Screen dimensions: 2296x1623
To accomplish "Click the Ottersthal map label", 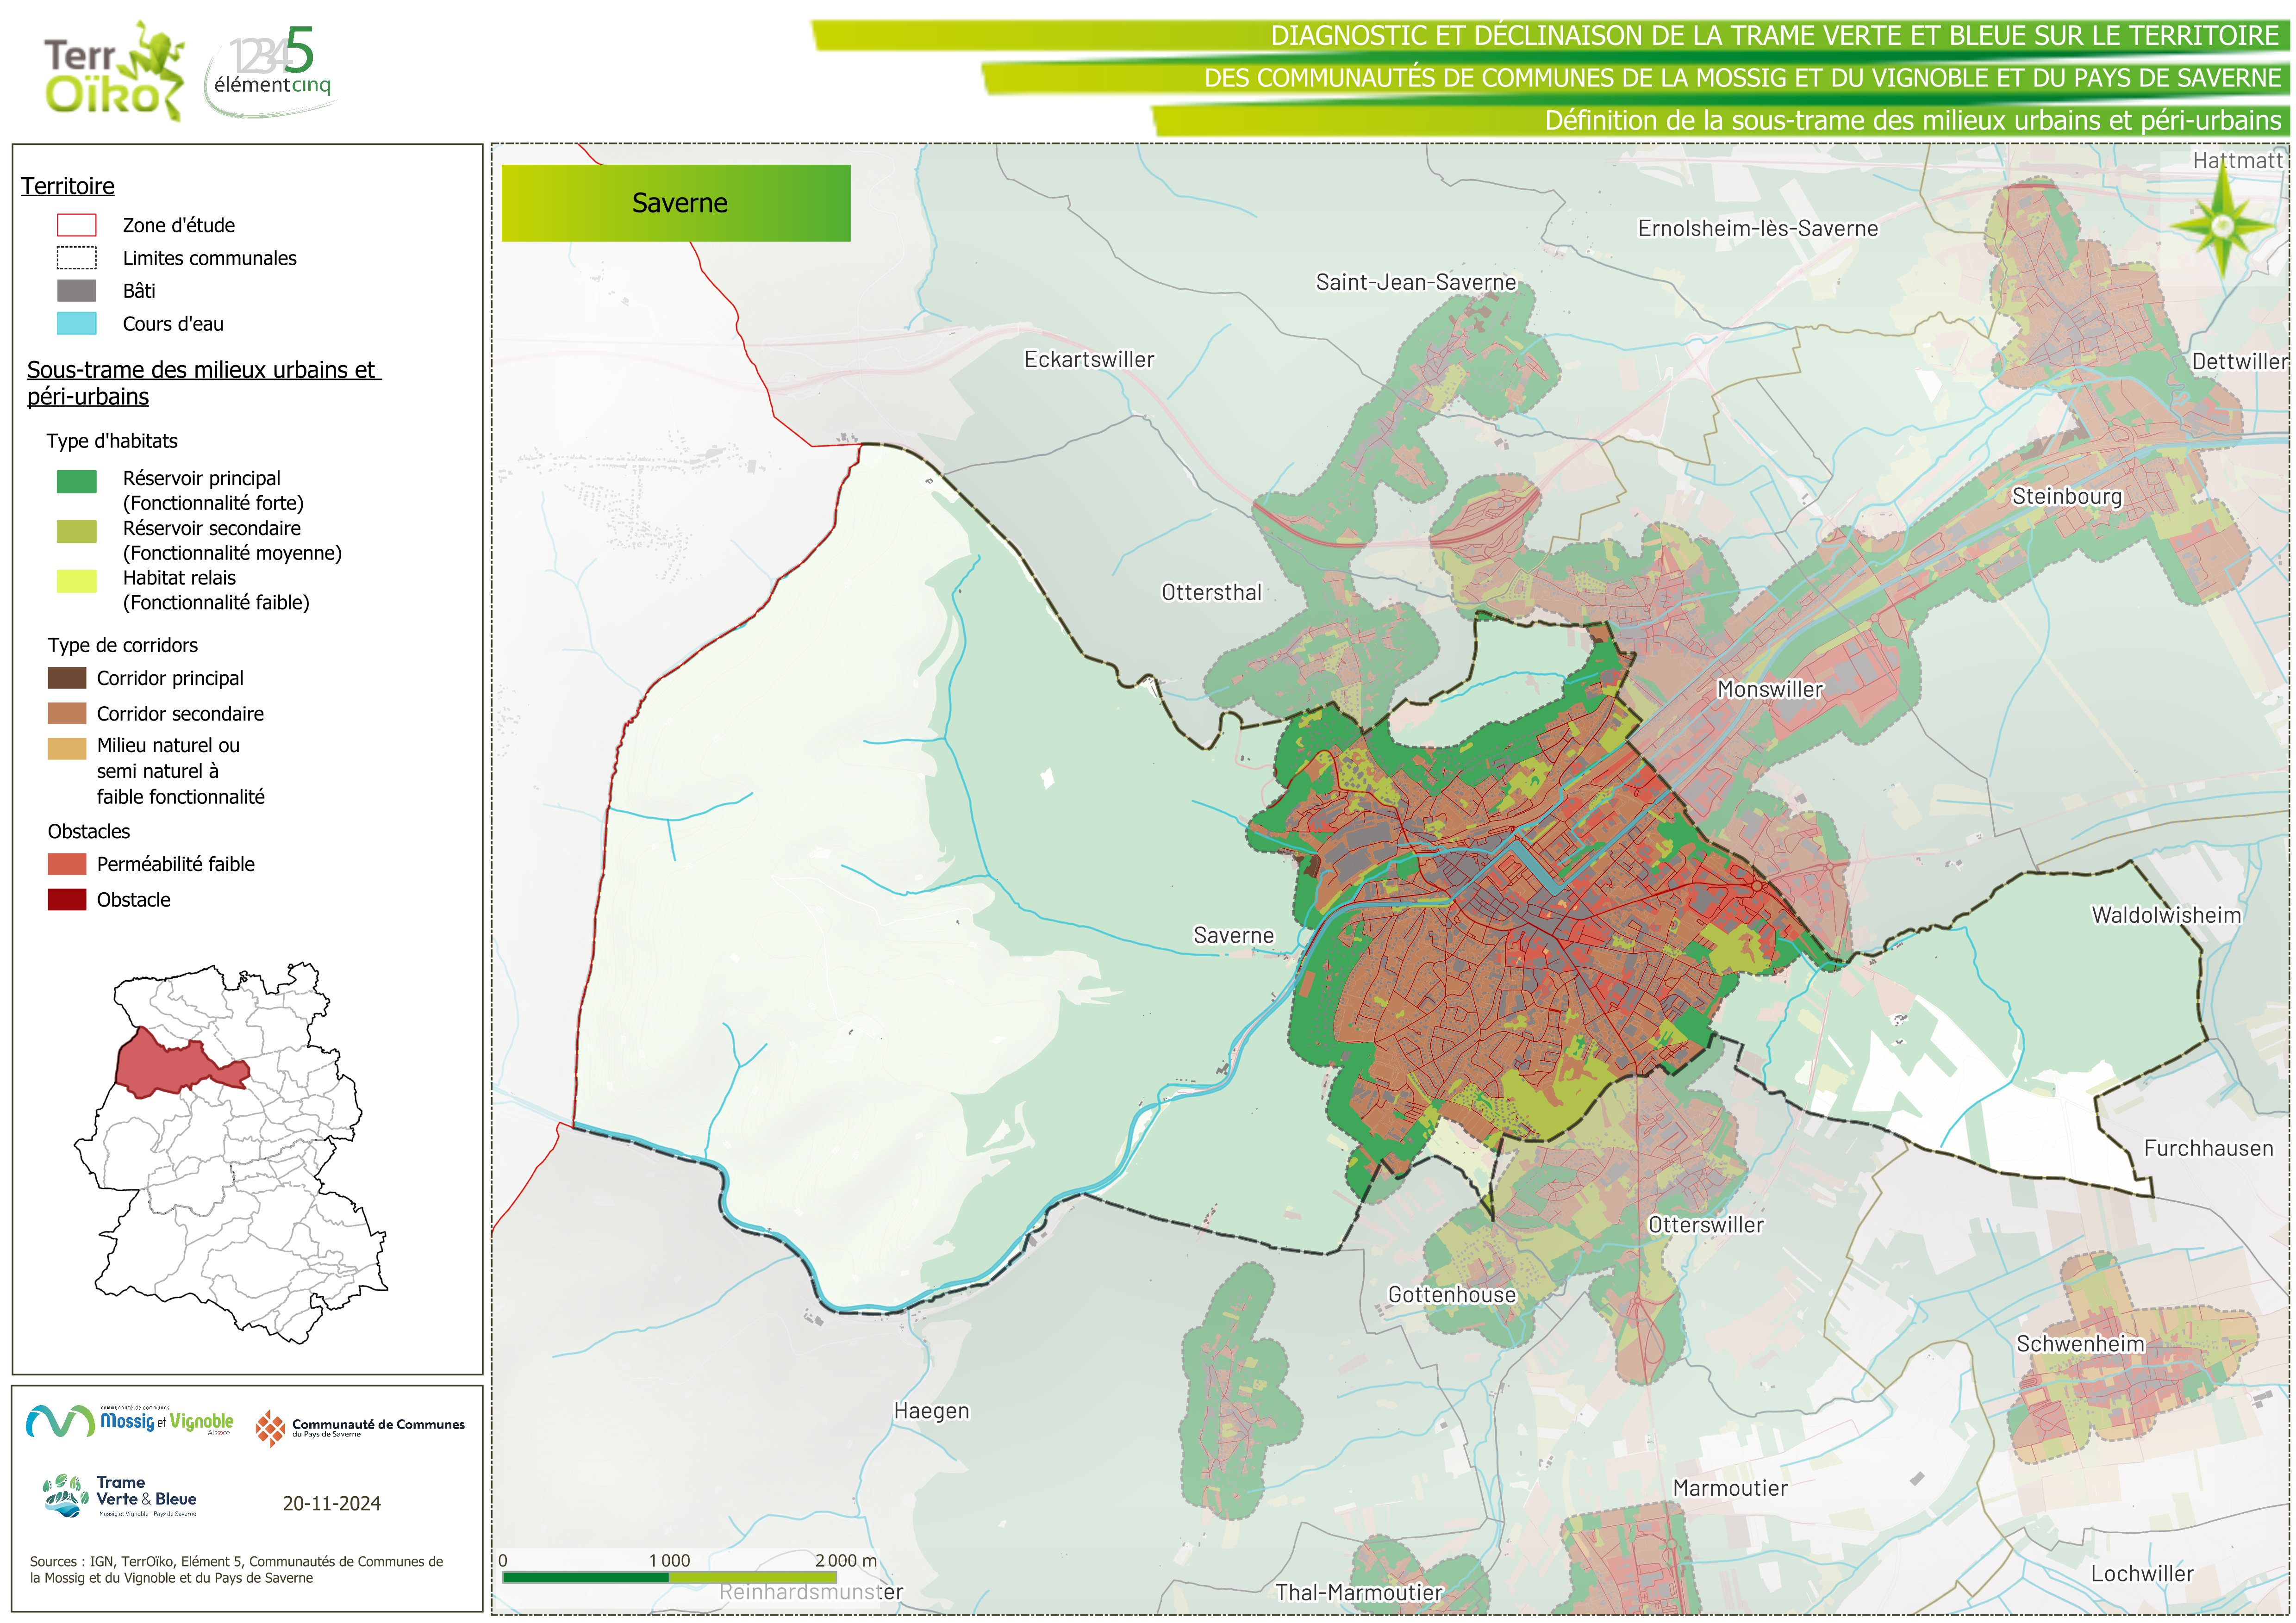I will (x=1211, y=592).
